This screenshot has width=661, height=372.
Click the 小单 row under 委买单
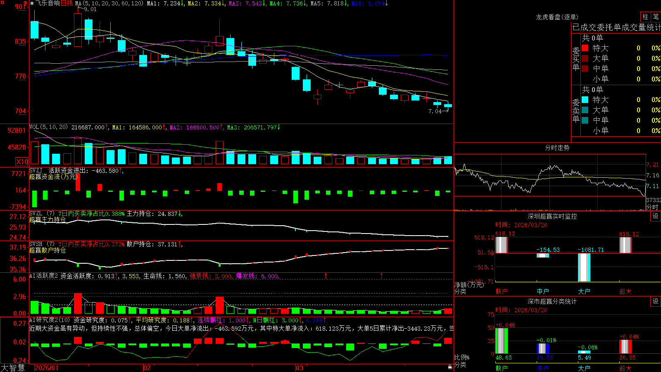pos(621,79)
